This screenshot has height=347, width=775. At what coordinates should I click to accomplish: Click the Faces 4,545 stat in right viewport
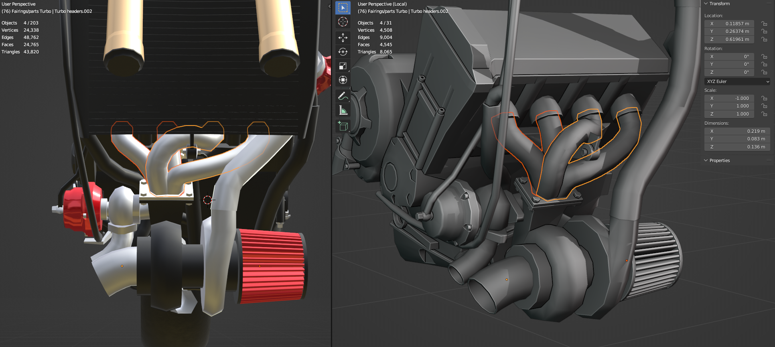(375, 45)
